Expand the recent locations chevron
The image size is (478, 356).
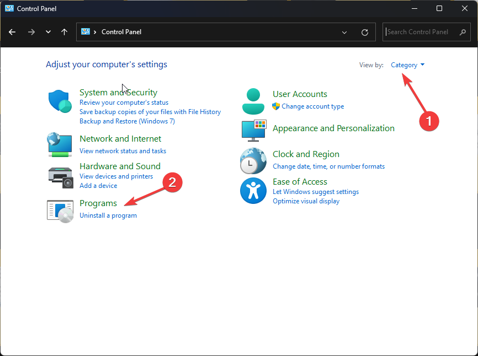click(x=48, y=32)
